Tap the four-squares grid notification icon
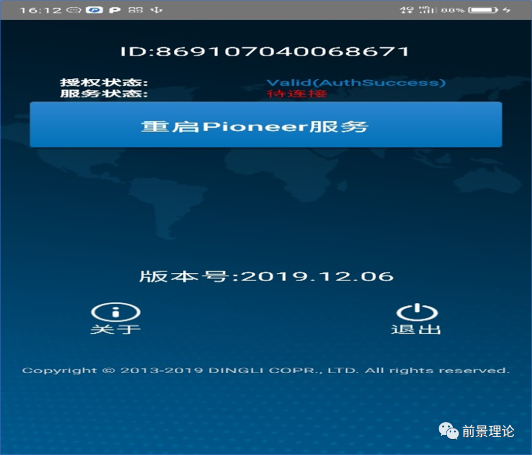Screen dimensions: 532x455 [136, 10]
